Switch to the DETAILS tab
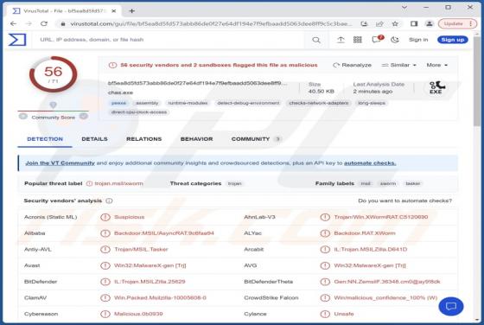This screenshot has width=484, height=325. coord(94,139)
